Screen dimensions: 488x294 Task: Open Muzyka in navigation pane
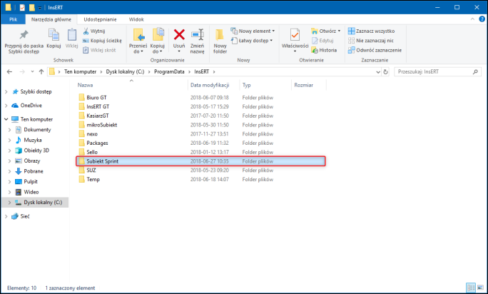click(32, 140)
